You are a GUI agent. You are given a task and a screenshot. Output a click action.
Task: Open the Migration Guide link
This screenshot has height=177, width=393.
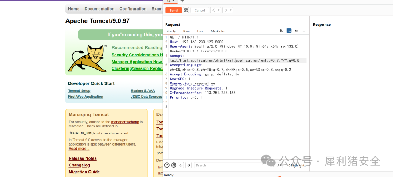click(84, 172)
